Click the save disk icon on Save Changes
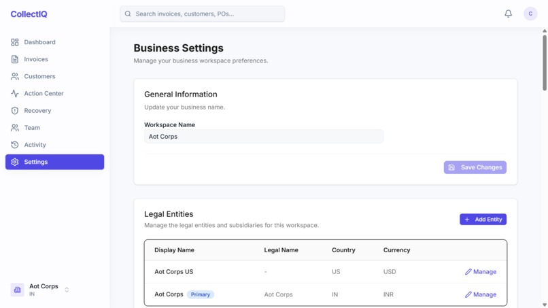This screenshot has height=308, width=548. 451,167
